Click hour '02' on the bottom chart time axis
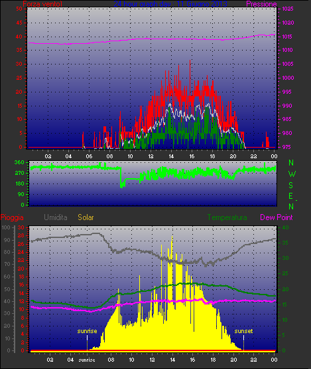The image size is (311, 369). [50, 360]
